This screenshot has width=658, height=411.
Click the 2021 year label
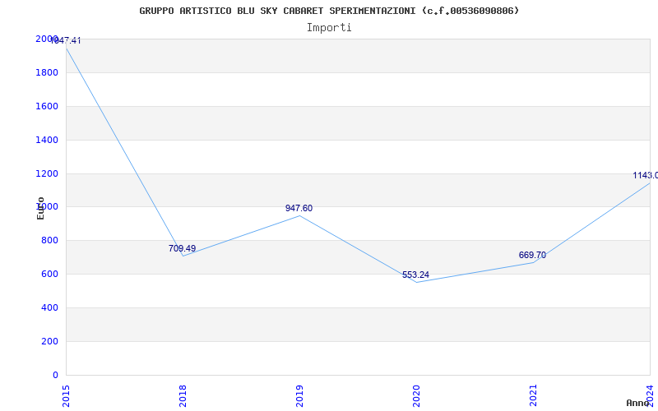(x=533, y=395)
